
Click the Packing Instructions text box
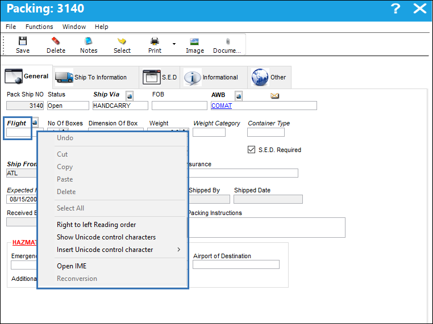(267, 228)
